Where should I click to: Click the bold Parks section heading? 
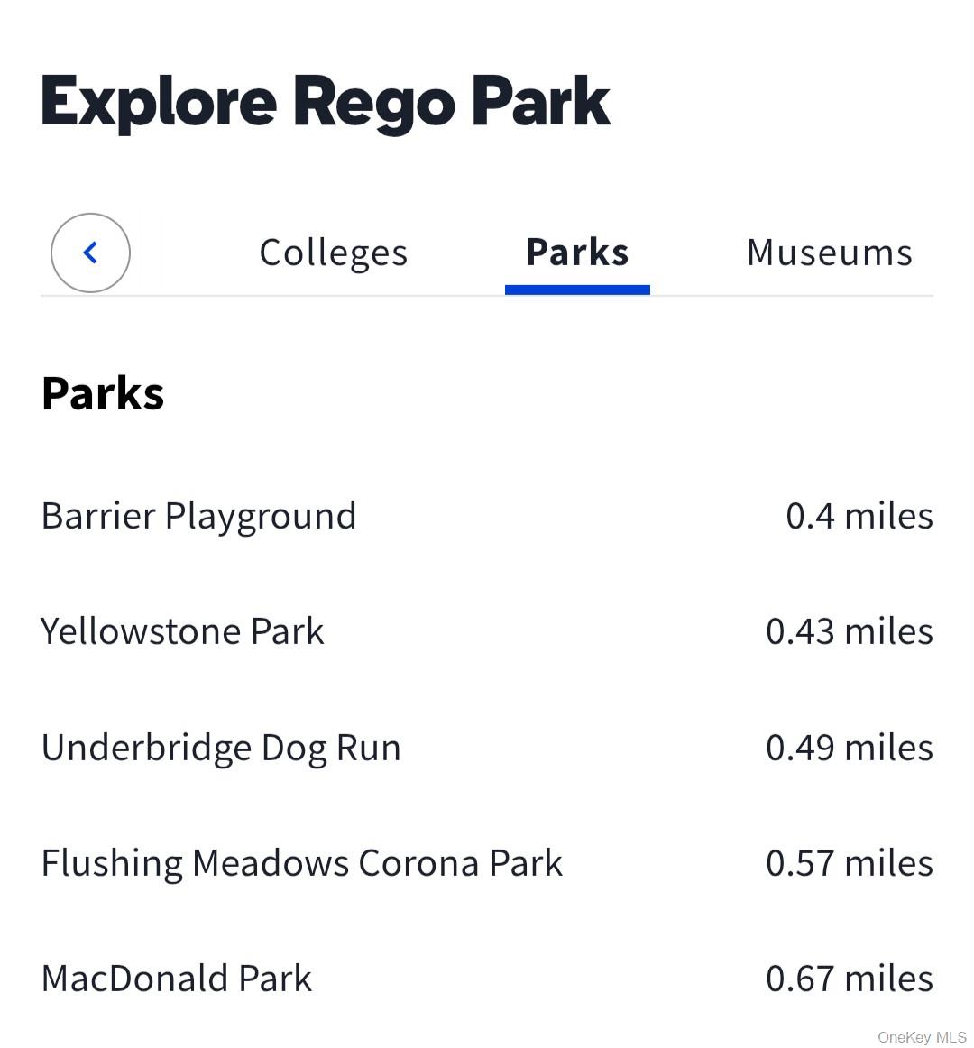point(102,393)
